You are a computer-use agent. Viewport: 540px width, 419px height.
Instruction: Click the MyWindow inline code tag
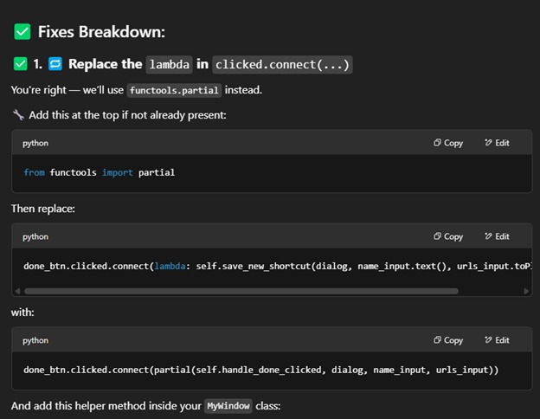point(228,406)
